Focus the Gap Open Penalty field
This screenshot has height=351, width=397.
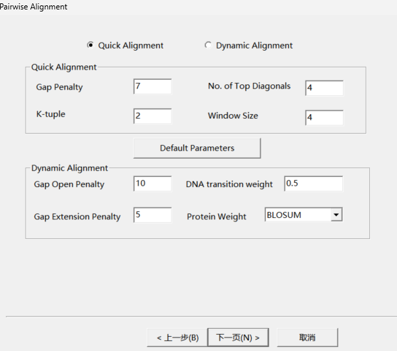153,184
